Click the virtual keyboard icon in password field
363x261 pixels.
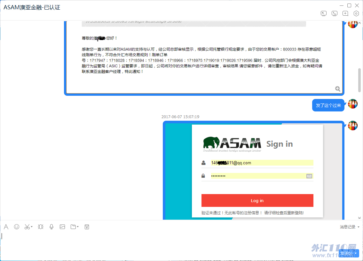tap(309, 176)
